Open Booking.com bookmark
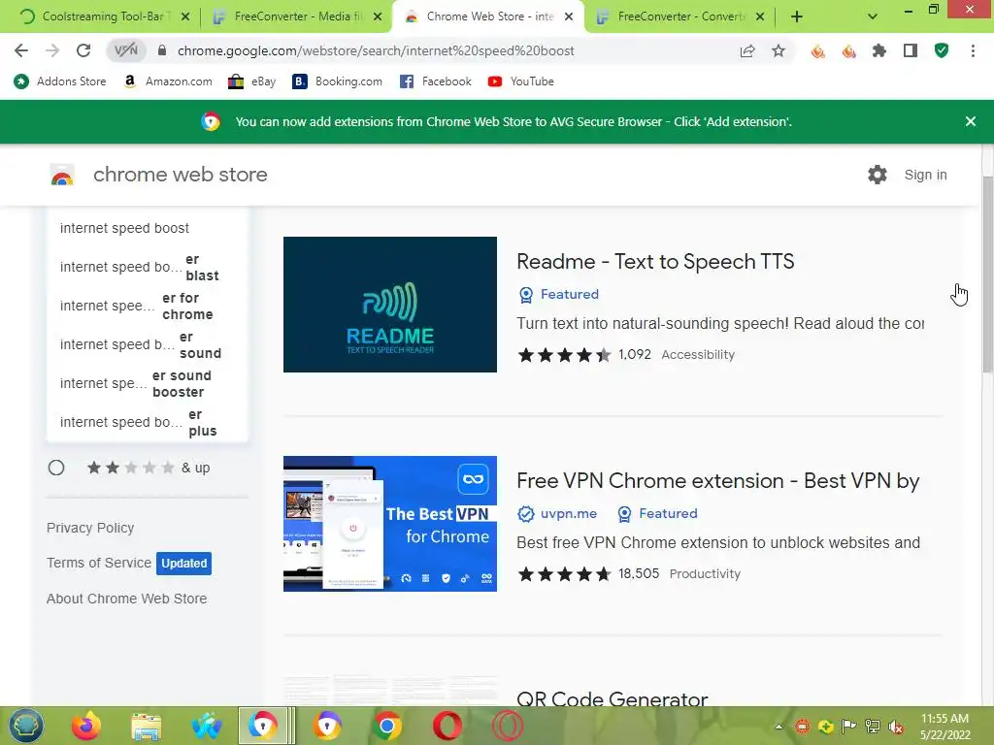 [337, 81]
